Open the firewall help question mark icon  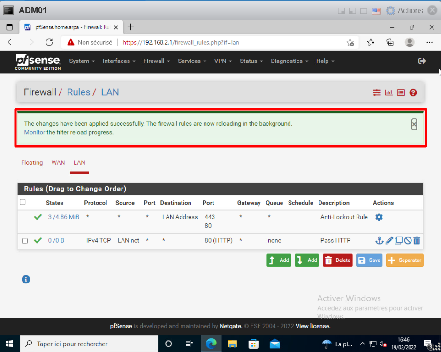point(413,92)
